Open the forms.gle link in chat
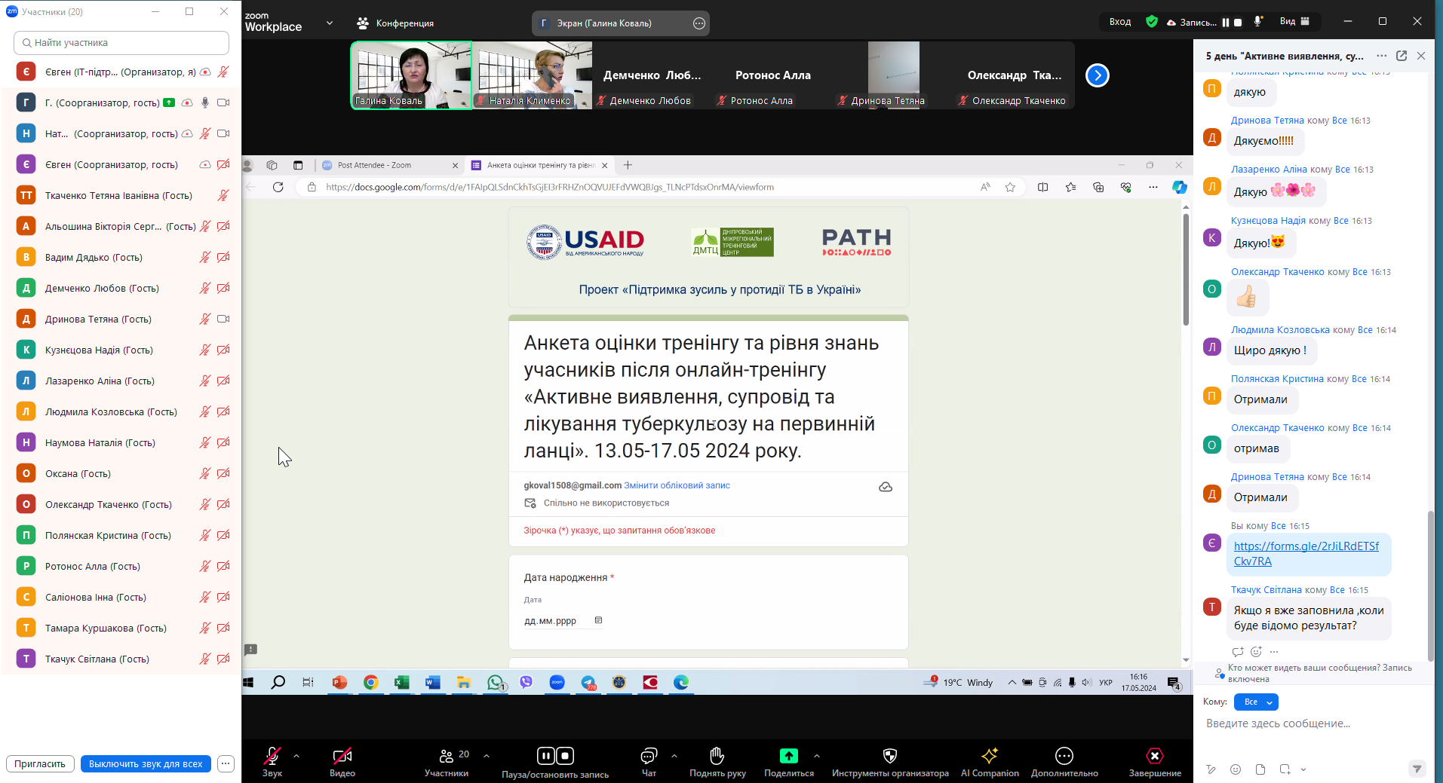This screenshot has height=783, width=1443. point(1305,554)
